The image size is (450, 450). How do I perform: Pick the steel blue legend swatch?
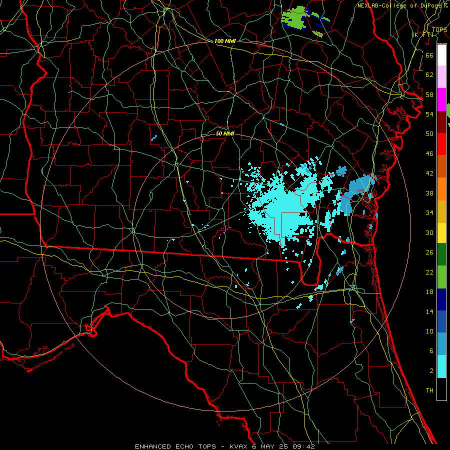click(441, 344)
